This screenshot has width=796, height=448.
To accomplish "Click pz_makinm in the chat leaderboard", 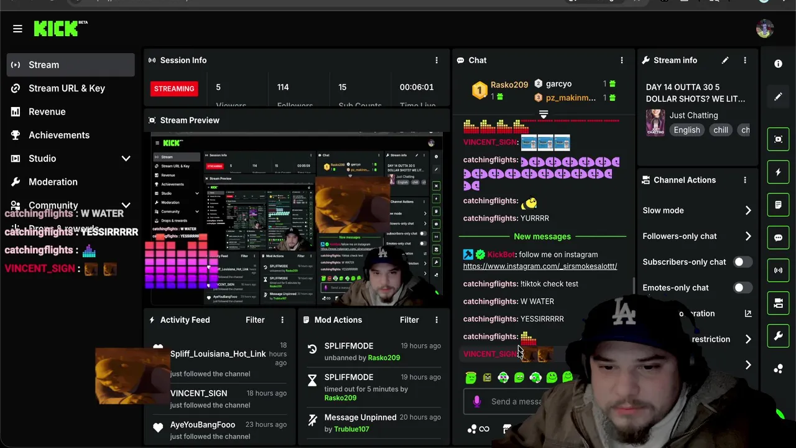I will coord(571,98).
